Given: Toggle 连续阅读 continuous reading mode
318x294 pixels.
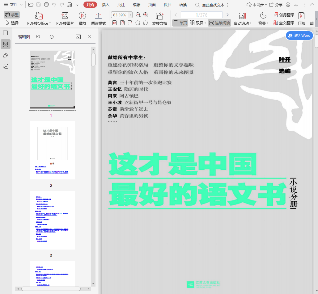Looking at the screenshot, I should click(x=219, y=23).
